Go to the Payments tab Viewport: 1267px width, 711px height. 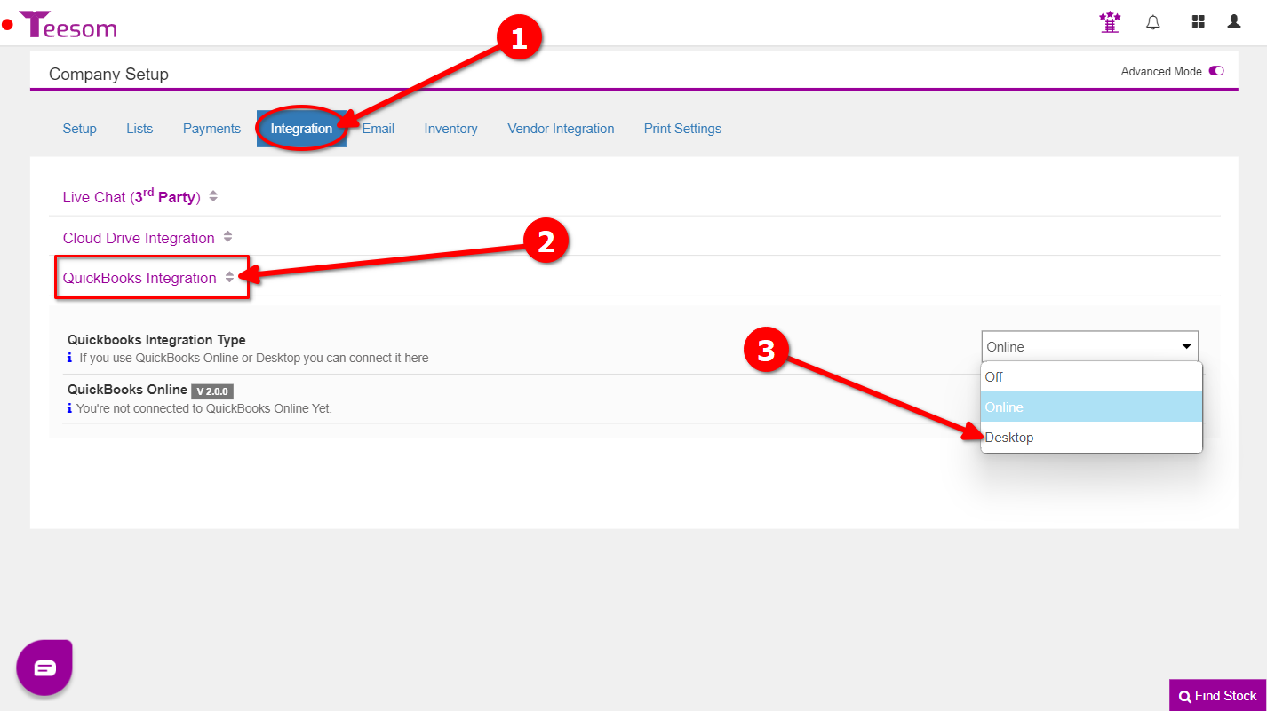coord(211,129)
